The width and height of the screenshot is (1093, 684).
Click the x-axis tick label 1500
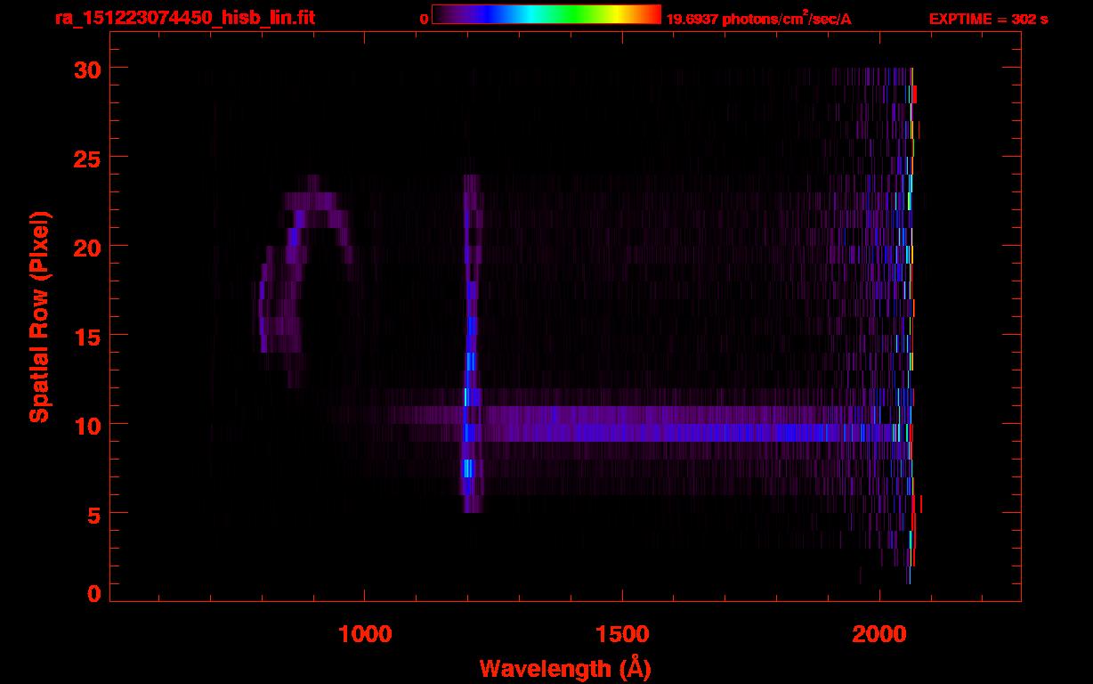(621, 632)
